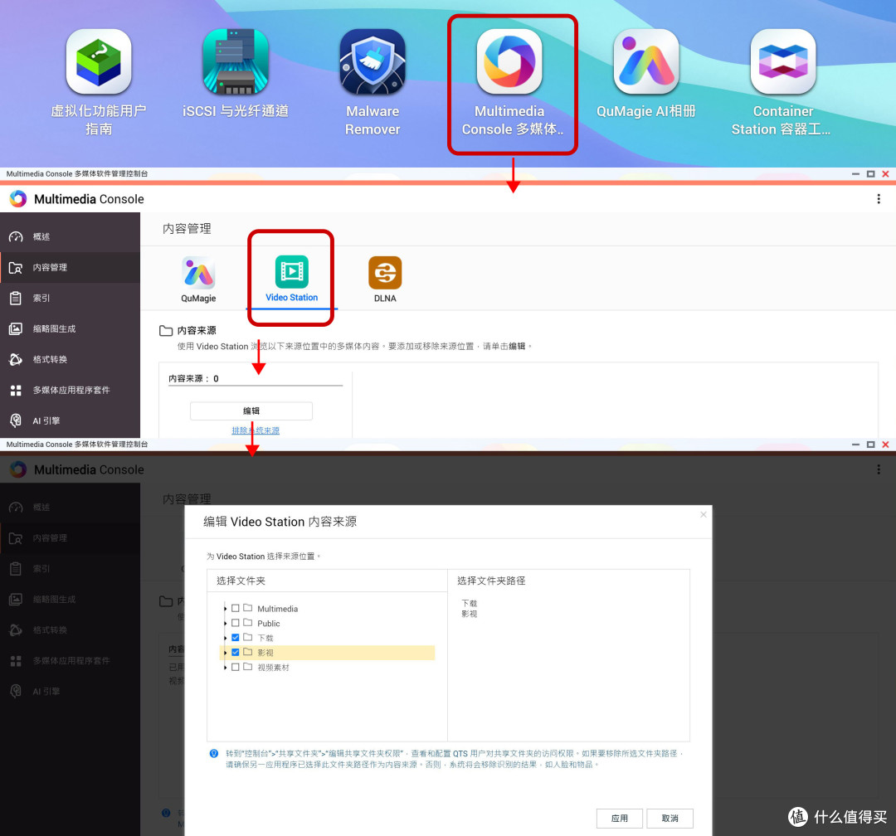Click the 多媒体应用程序套件 grid icon in the light window sidebar
The image size is (896, 836).
(x=16, y=391)
